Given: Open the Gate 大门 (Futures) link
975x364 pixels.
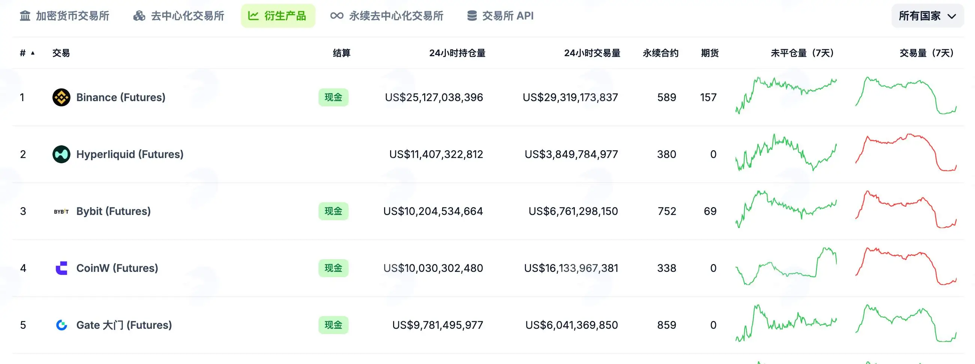Looking at the screenshot, I should click(124, 325).
